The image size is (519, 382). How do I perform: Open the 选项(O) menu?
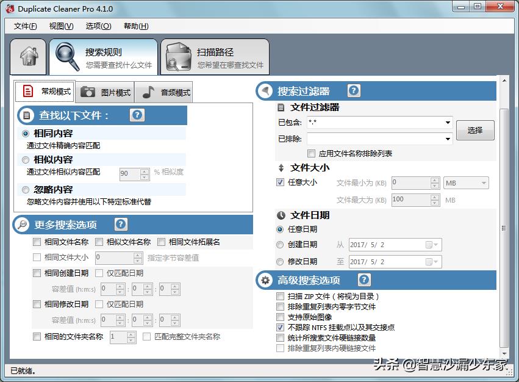(98, 26)
